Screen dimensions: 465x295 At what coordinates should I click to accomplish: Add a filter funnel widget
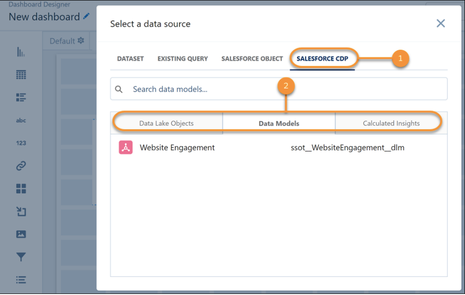tap(21, 257)
